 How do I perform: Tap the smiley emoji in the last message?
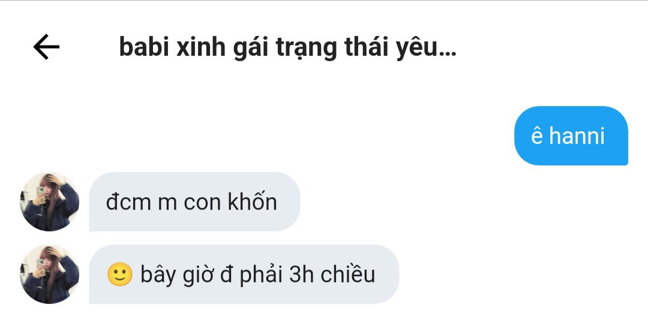[x=120, y=275]
